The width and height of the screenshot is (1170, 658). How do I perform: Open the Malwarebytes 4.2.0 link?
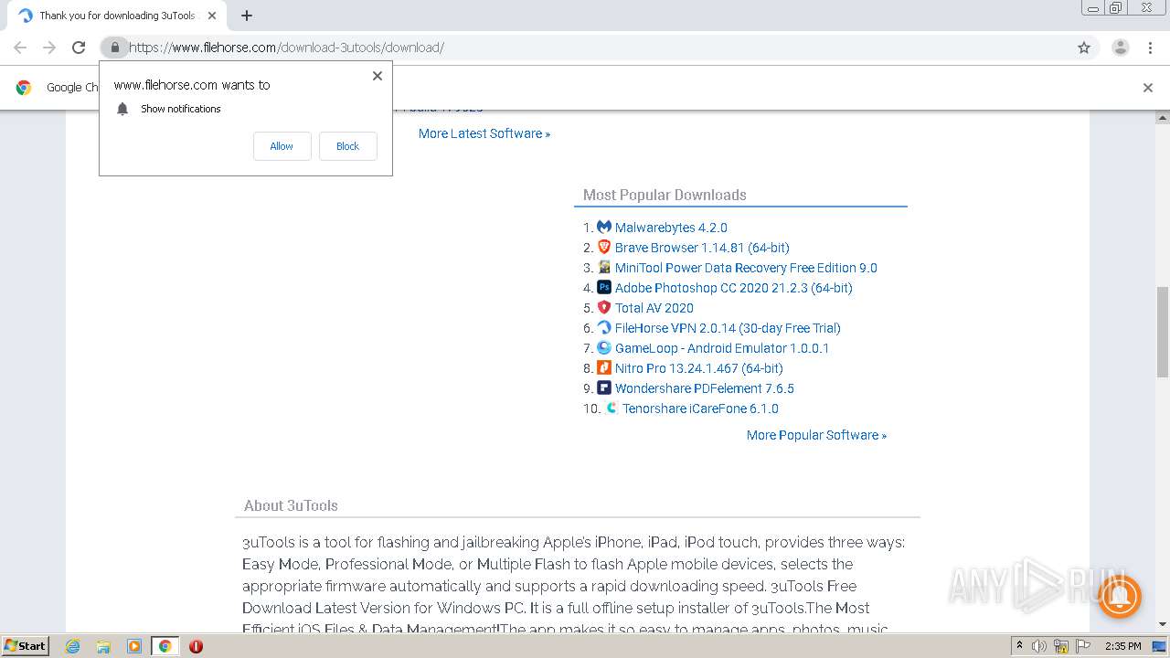coord(671,228)
